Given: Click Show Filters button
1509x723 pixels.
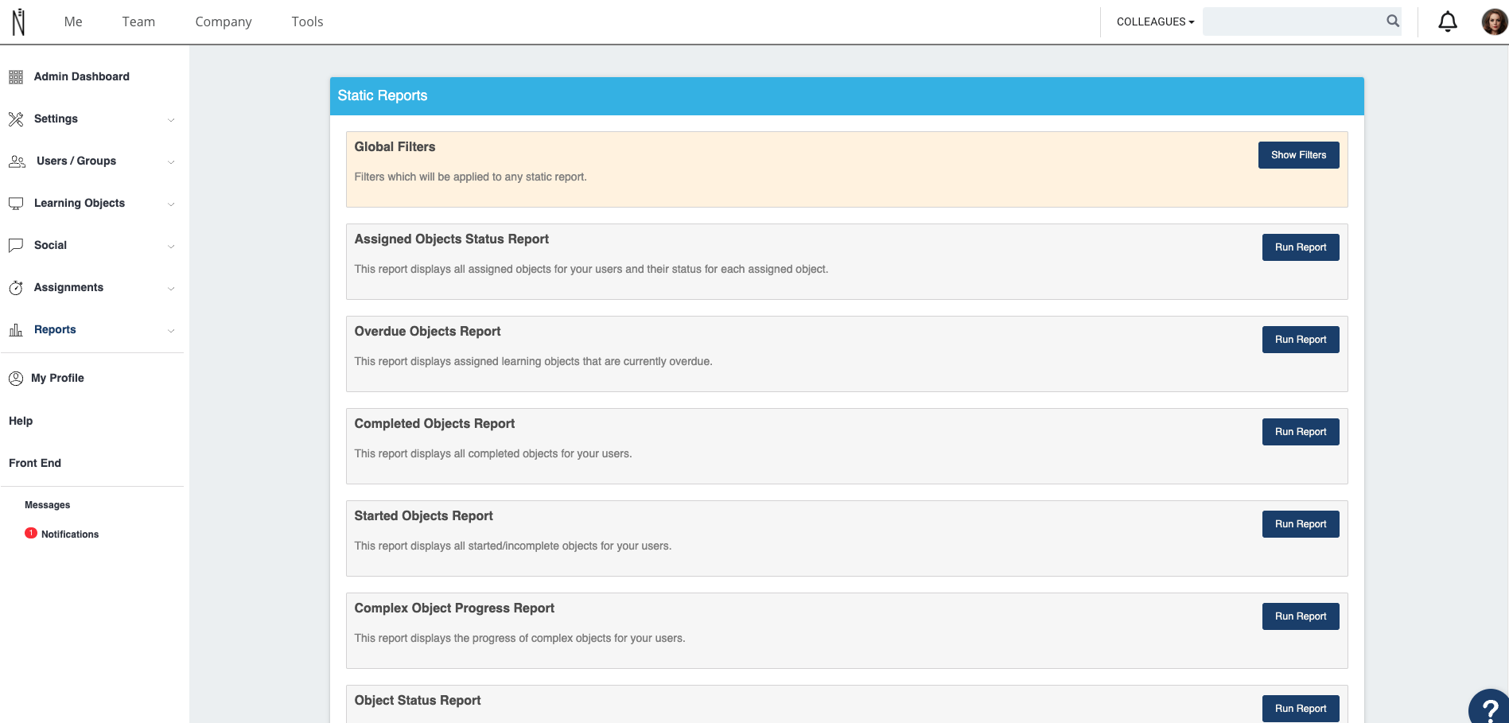Looking at the screenshot, I should (x=1298, y=155).
